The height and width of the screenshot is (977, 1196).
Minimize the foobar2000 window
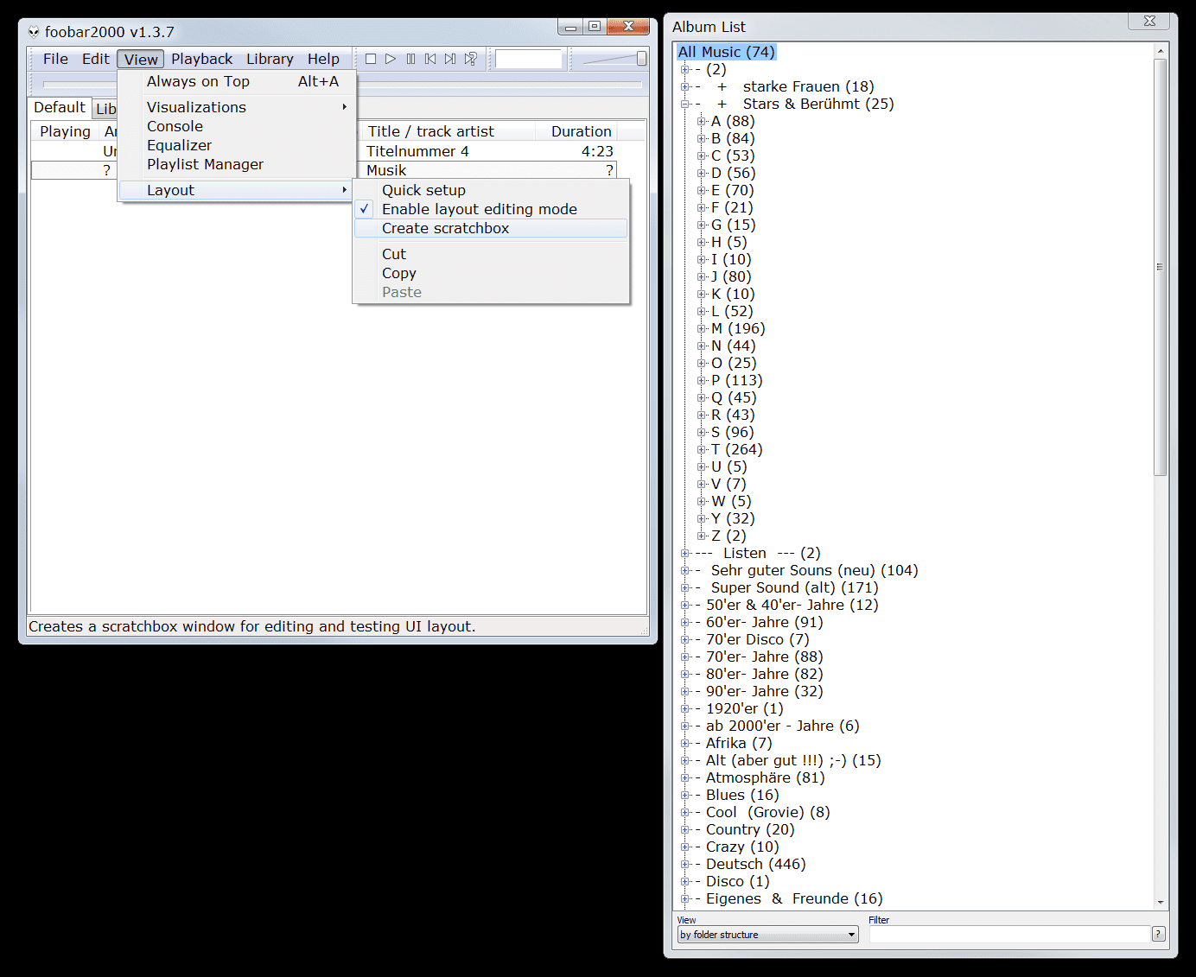[x=570, y=26]
